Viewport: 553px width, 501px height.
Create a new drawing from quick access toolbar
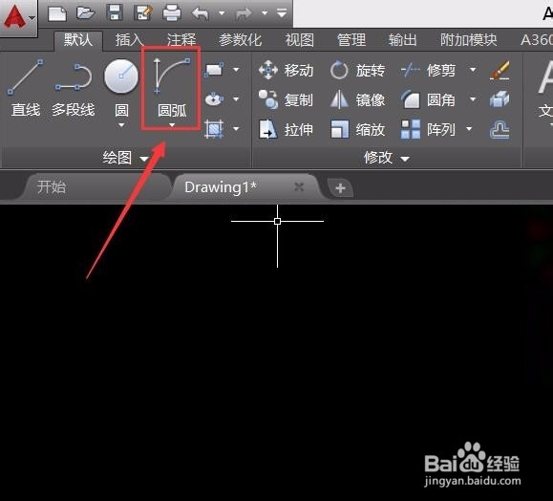[57, 13]
